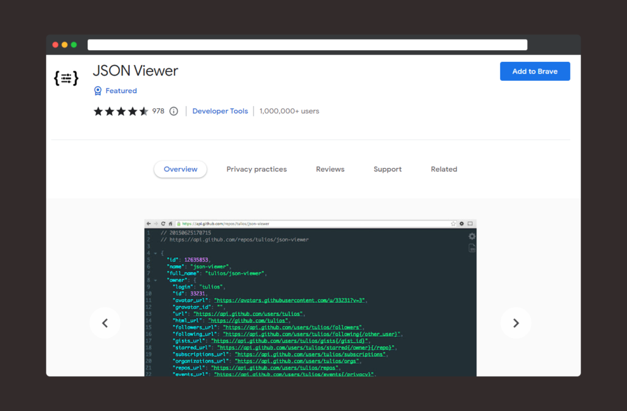627x411 pixels.
Task: Click the bookmark star in screenshot browser
Action: [x=453, y=224]
